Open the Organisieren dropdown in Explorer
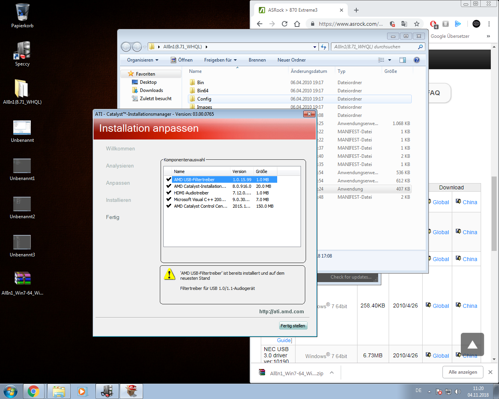499x399 pixels. [x=143, y=60]
